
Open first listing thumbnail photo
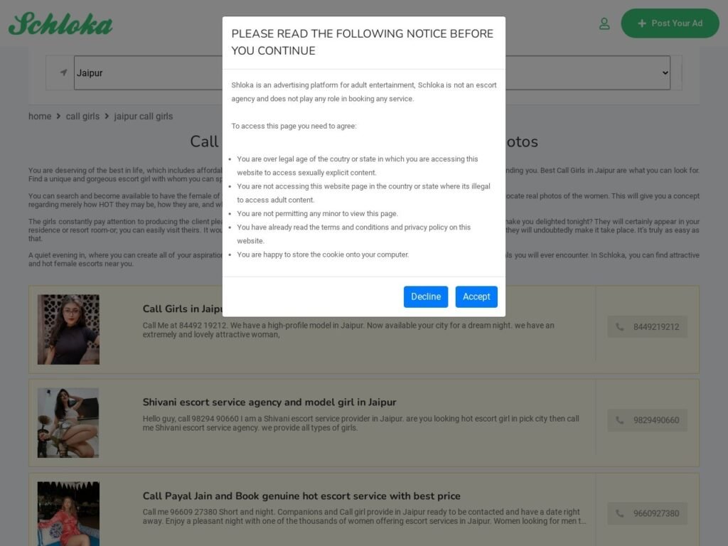[x=68, y=329]
